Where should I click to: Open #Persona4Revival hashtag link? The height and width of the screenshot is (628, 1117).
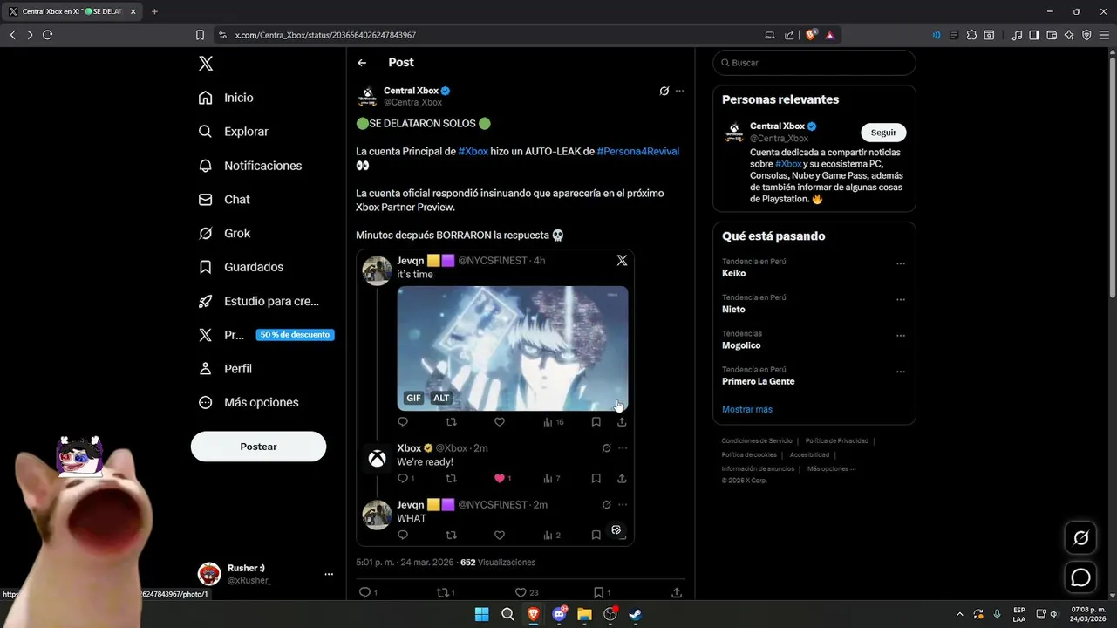[637, 151]
